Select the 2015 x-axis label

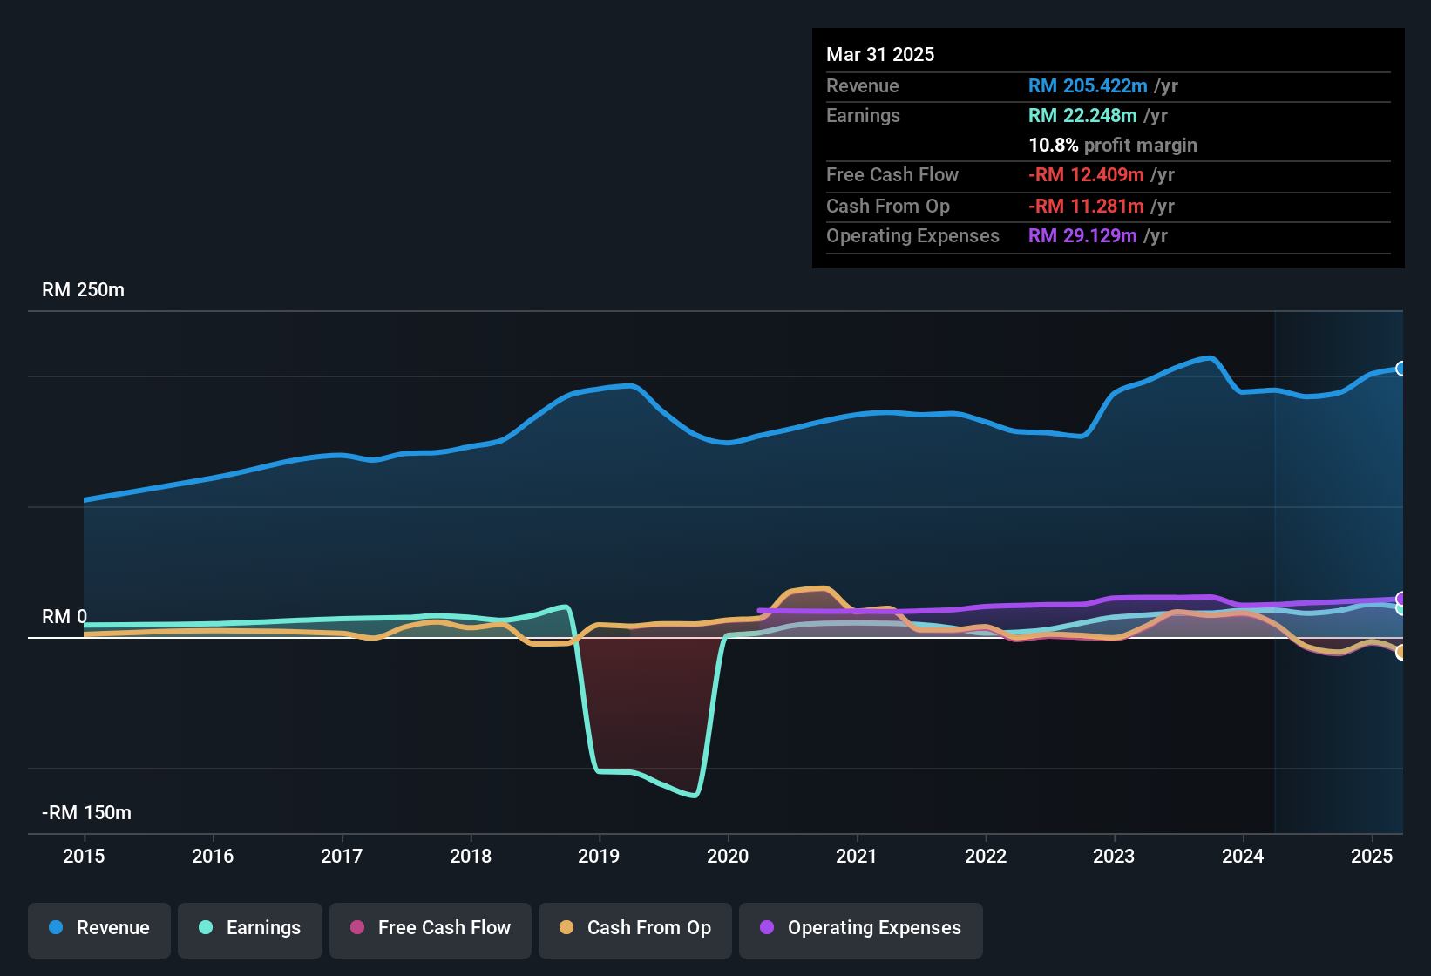pyautogui.click(x=84, y=856)
